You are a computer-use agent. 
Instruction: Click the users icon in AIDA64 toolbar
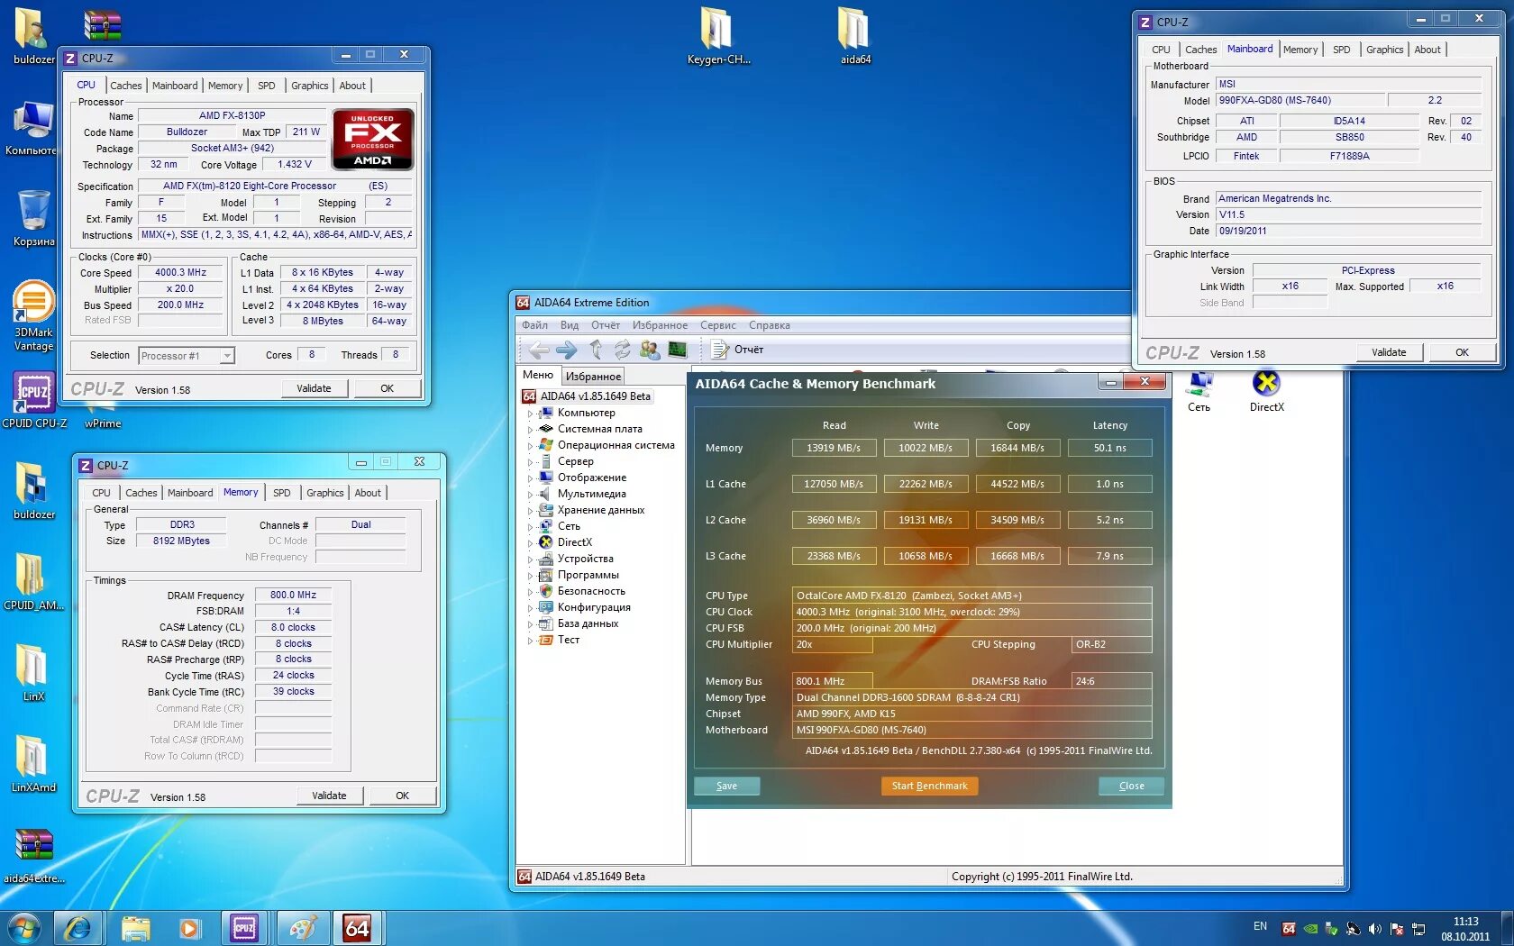(650, 350)
